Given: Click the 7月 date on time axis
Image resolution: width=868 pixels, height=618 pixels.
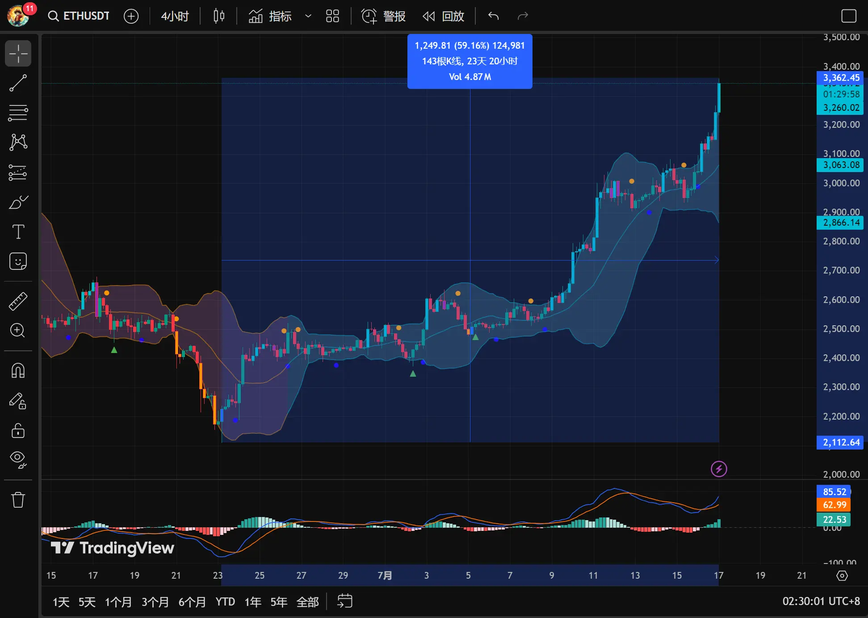Looking at the screenshot, I should (385, 576).
